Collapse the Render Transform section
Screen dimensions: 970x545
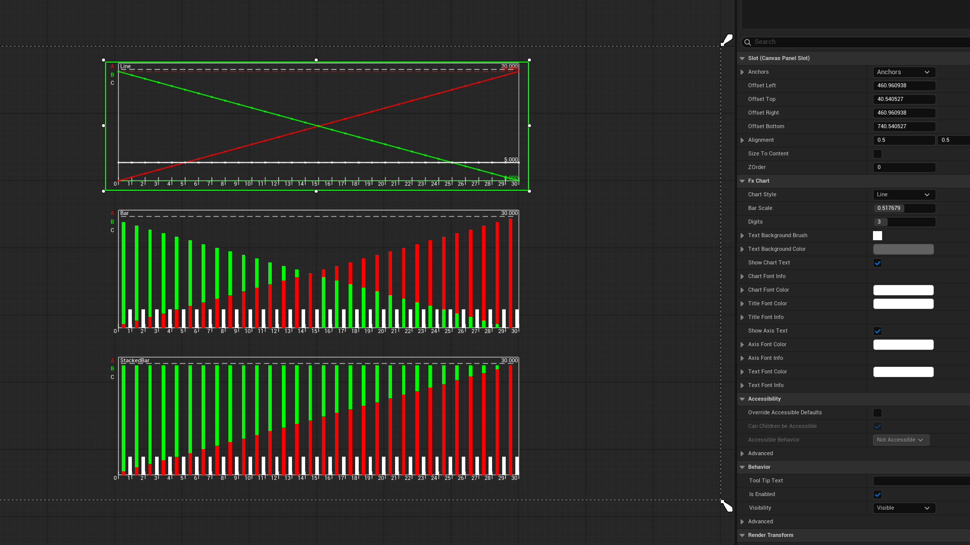coord(742,535)
